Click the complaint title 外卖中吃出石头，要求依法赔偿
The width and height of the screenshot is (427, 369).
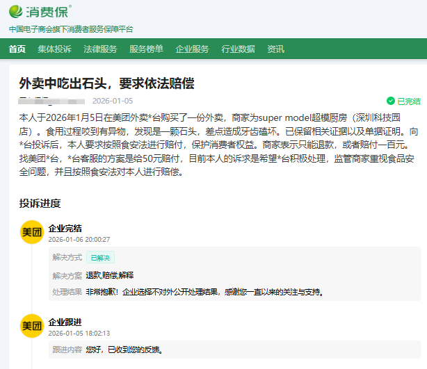[106, 83]
